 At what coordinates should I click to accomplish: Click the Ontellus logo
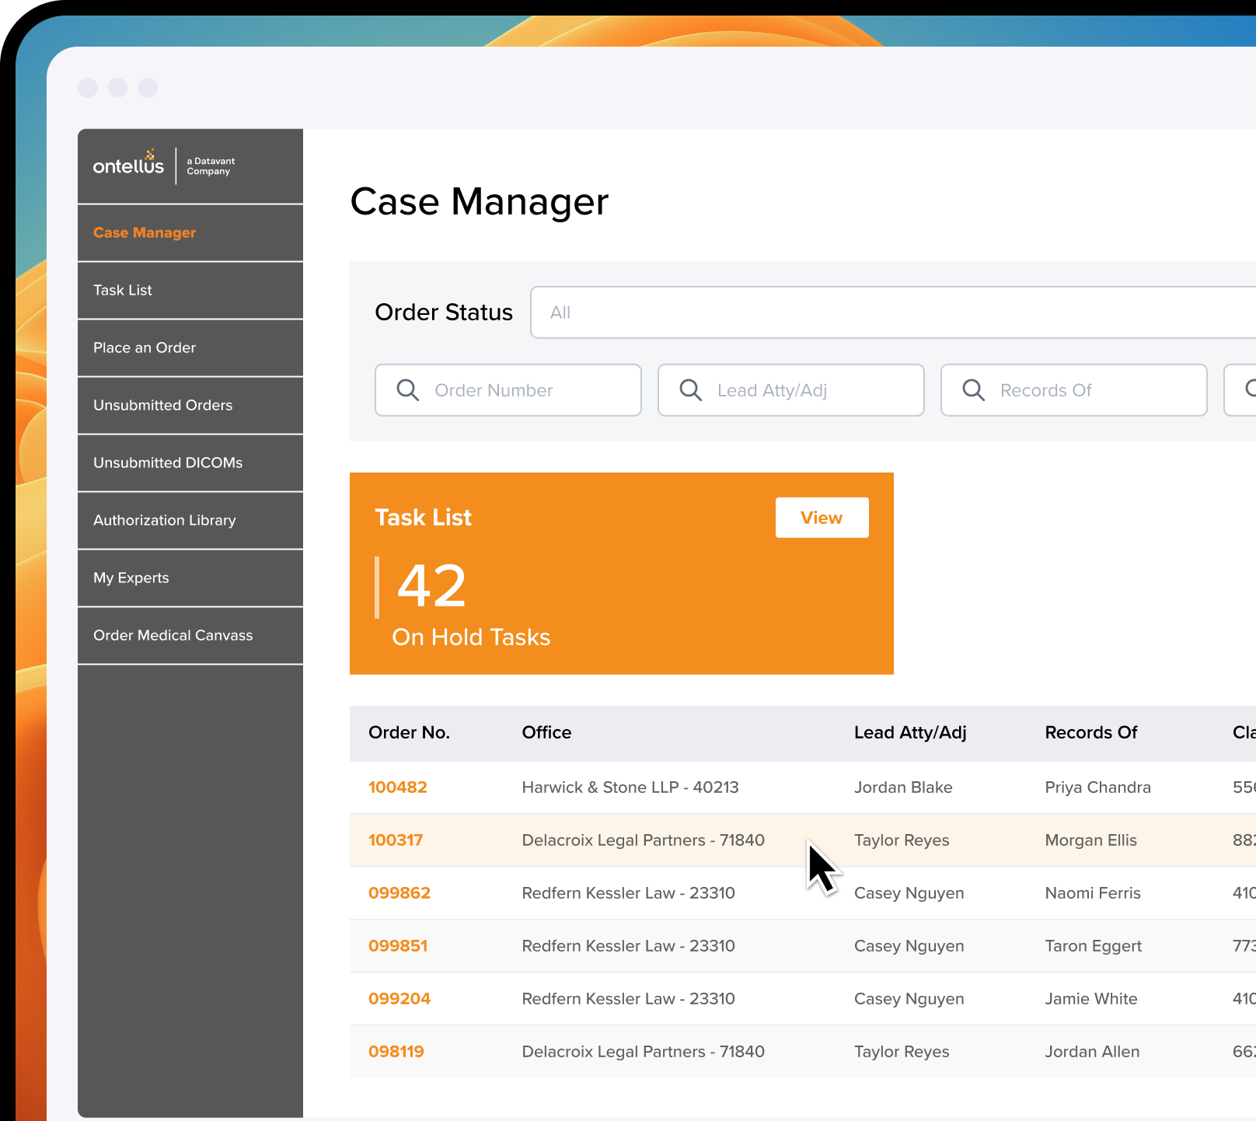[163, 166]
